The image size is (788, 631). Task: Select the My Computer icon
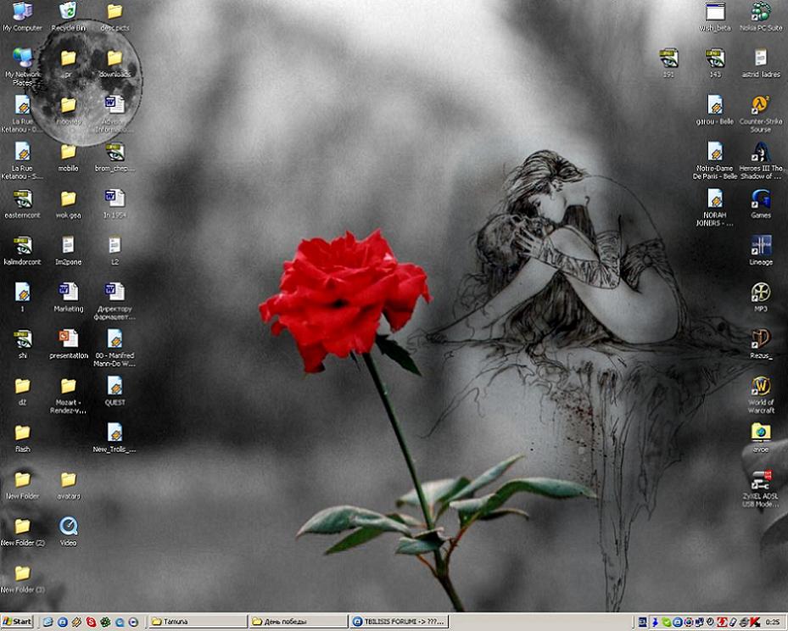click(22, 12)
